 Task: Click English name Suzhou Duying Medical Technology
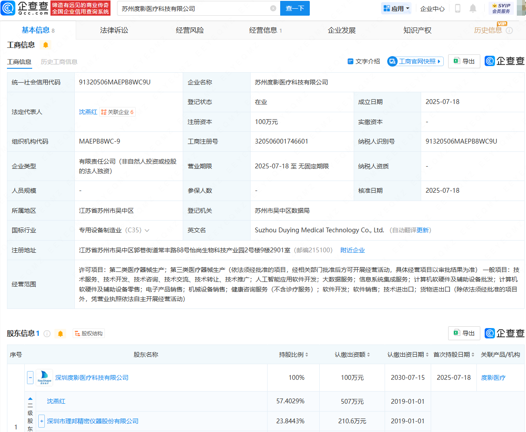(x=319, y=230)
